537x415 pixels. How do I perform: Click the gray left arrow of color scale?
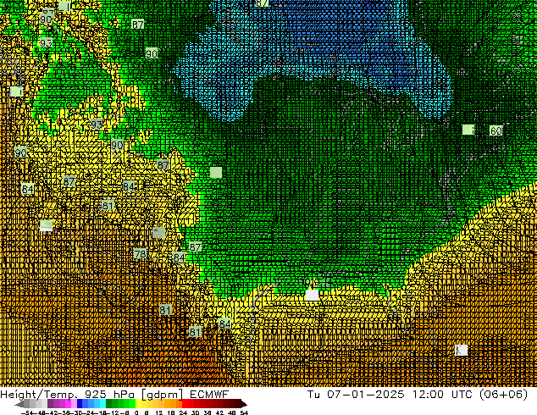click(19, 404)
